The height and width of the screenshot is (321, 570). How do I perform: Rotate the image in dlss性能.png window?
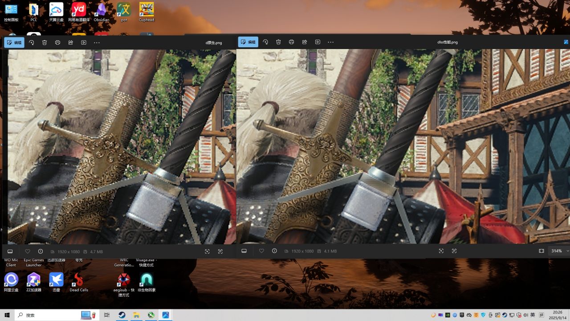(265, 42)
